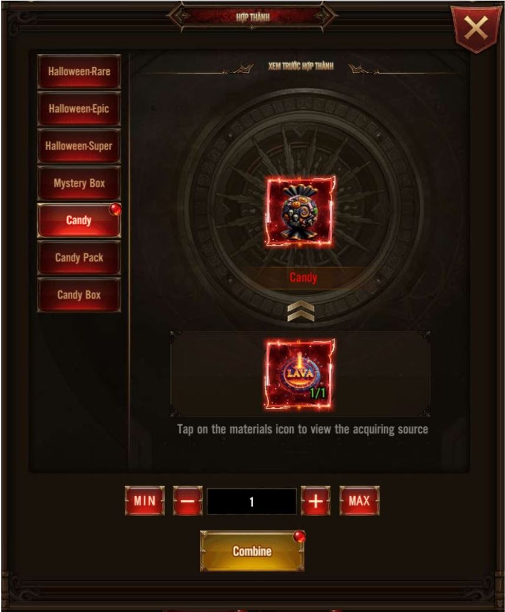This screenshot has width=505, height=612.
Task: Tap the Candy result item icon
Action: [x=300, y=211]
